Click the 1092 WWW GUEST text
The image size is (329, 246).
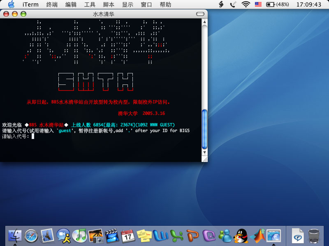click(x=155, y=125)
